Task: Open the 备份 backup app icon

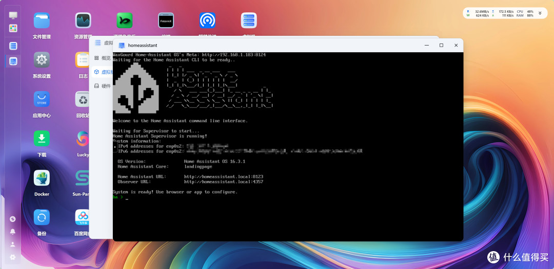Action: [42, 217]
